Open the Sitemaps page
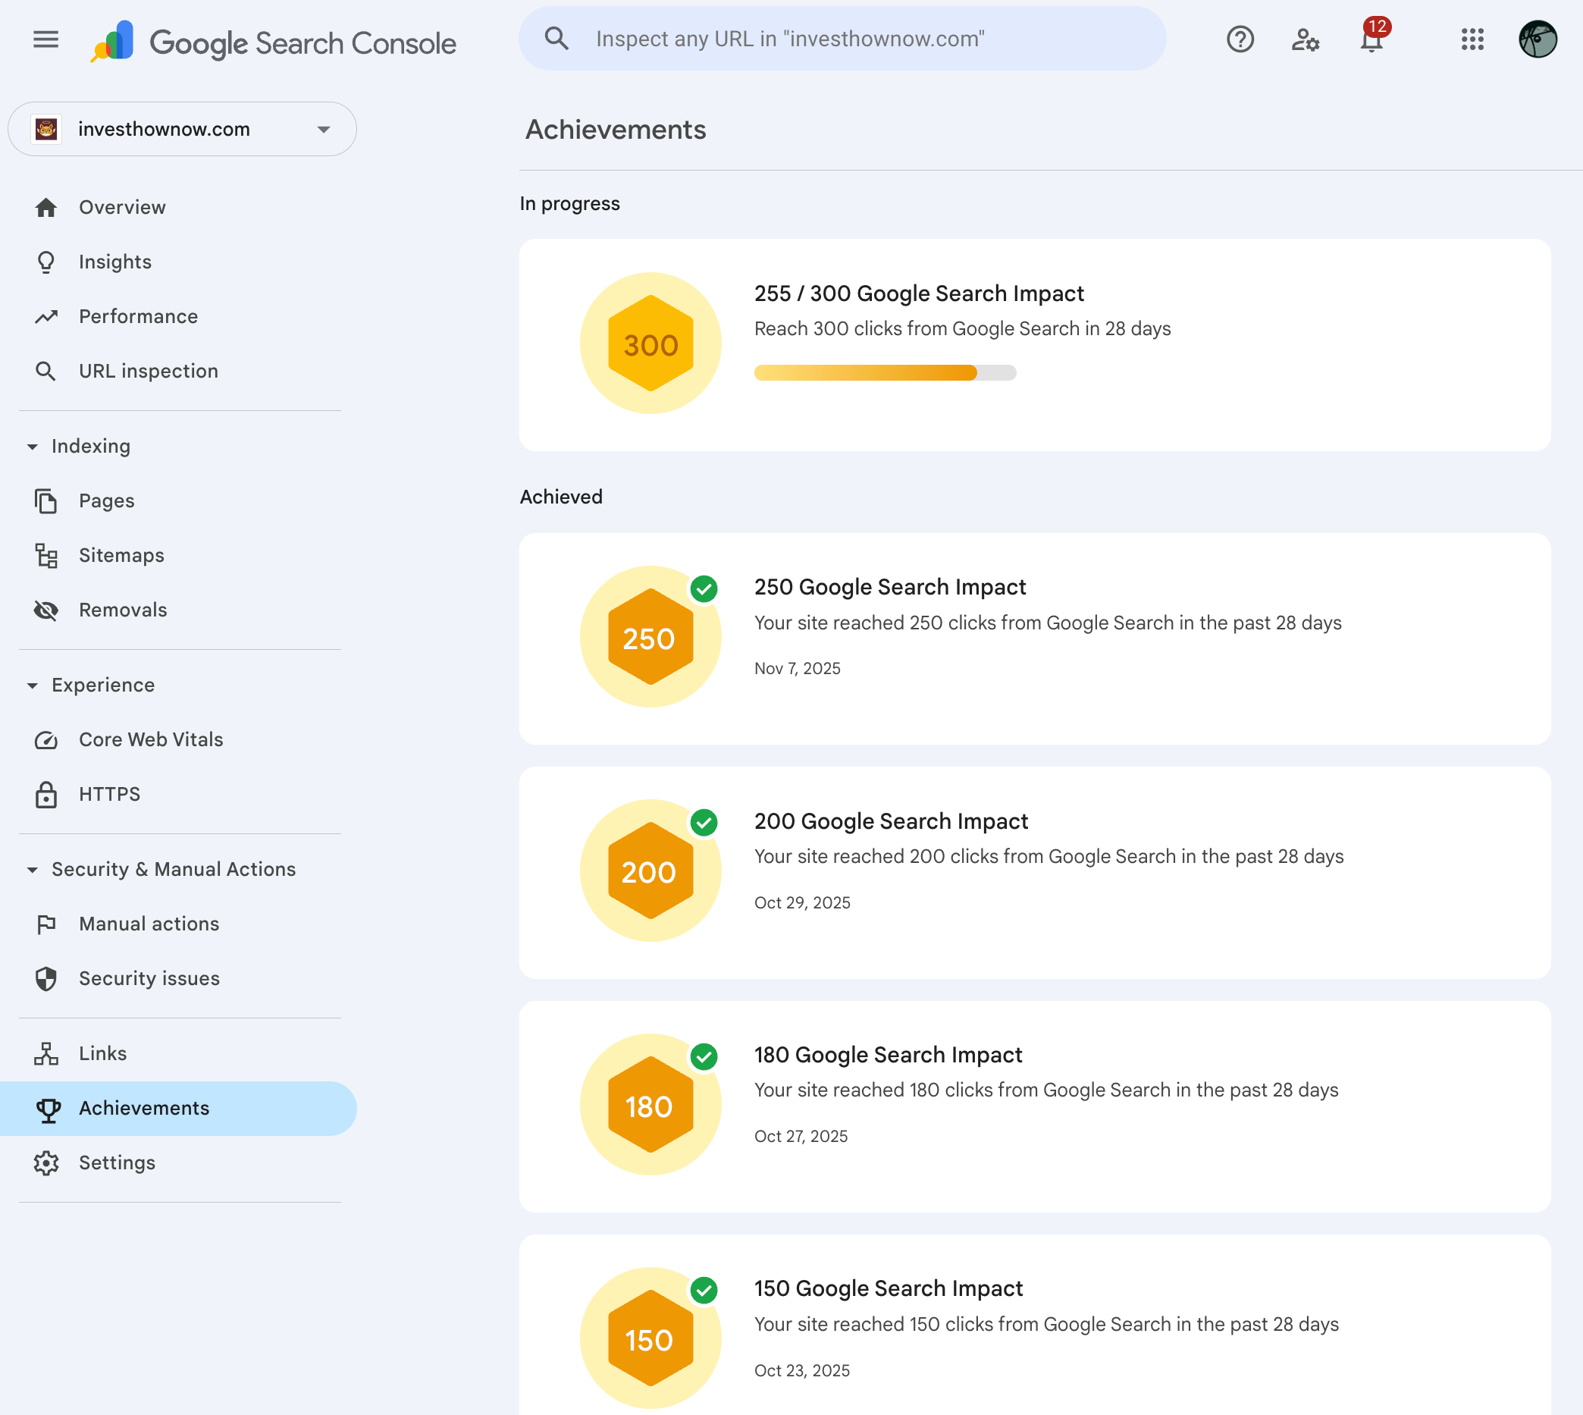The image size is (1583, 1415). (x=121, y=555)
